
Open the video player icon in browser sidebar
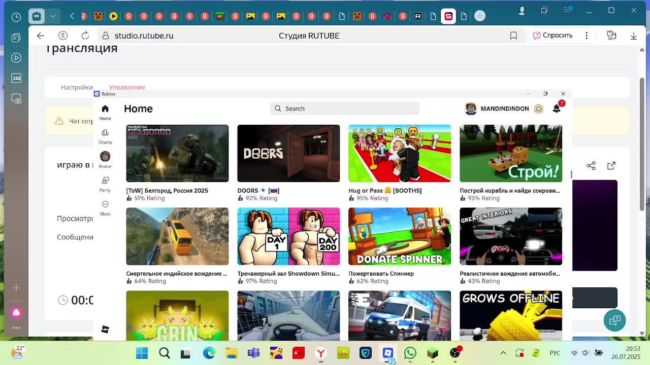coord(16,58)
